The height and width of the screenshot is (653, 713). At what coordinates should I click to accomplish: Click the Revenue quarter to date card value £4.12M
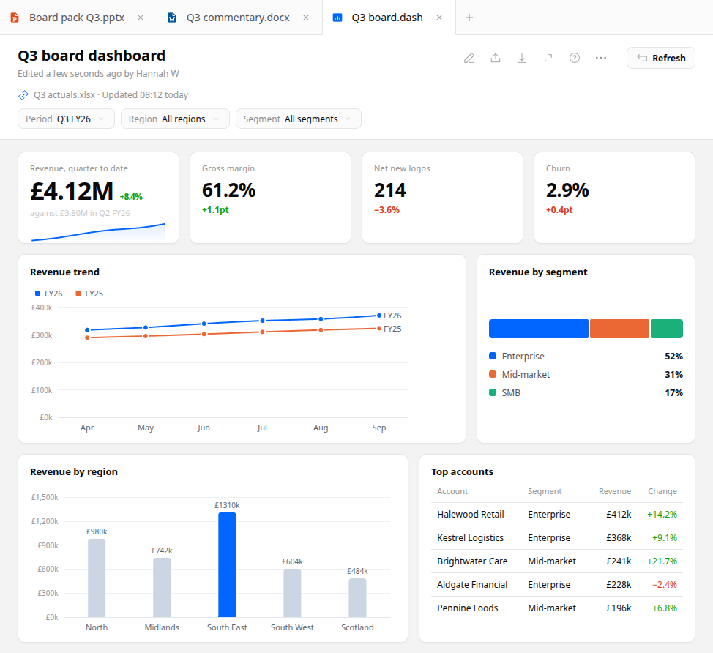pos(72,192)
